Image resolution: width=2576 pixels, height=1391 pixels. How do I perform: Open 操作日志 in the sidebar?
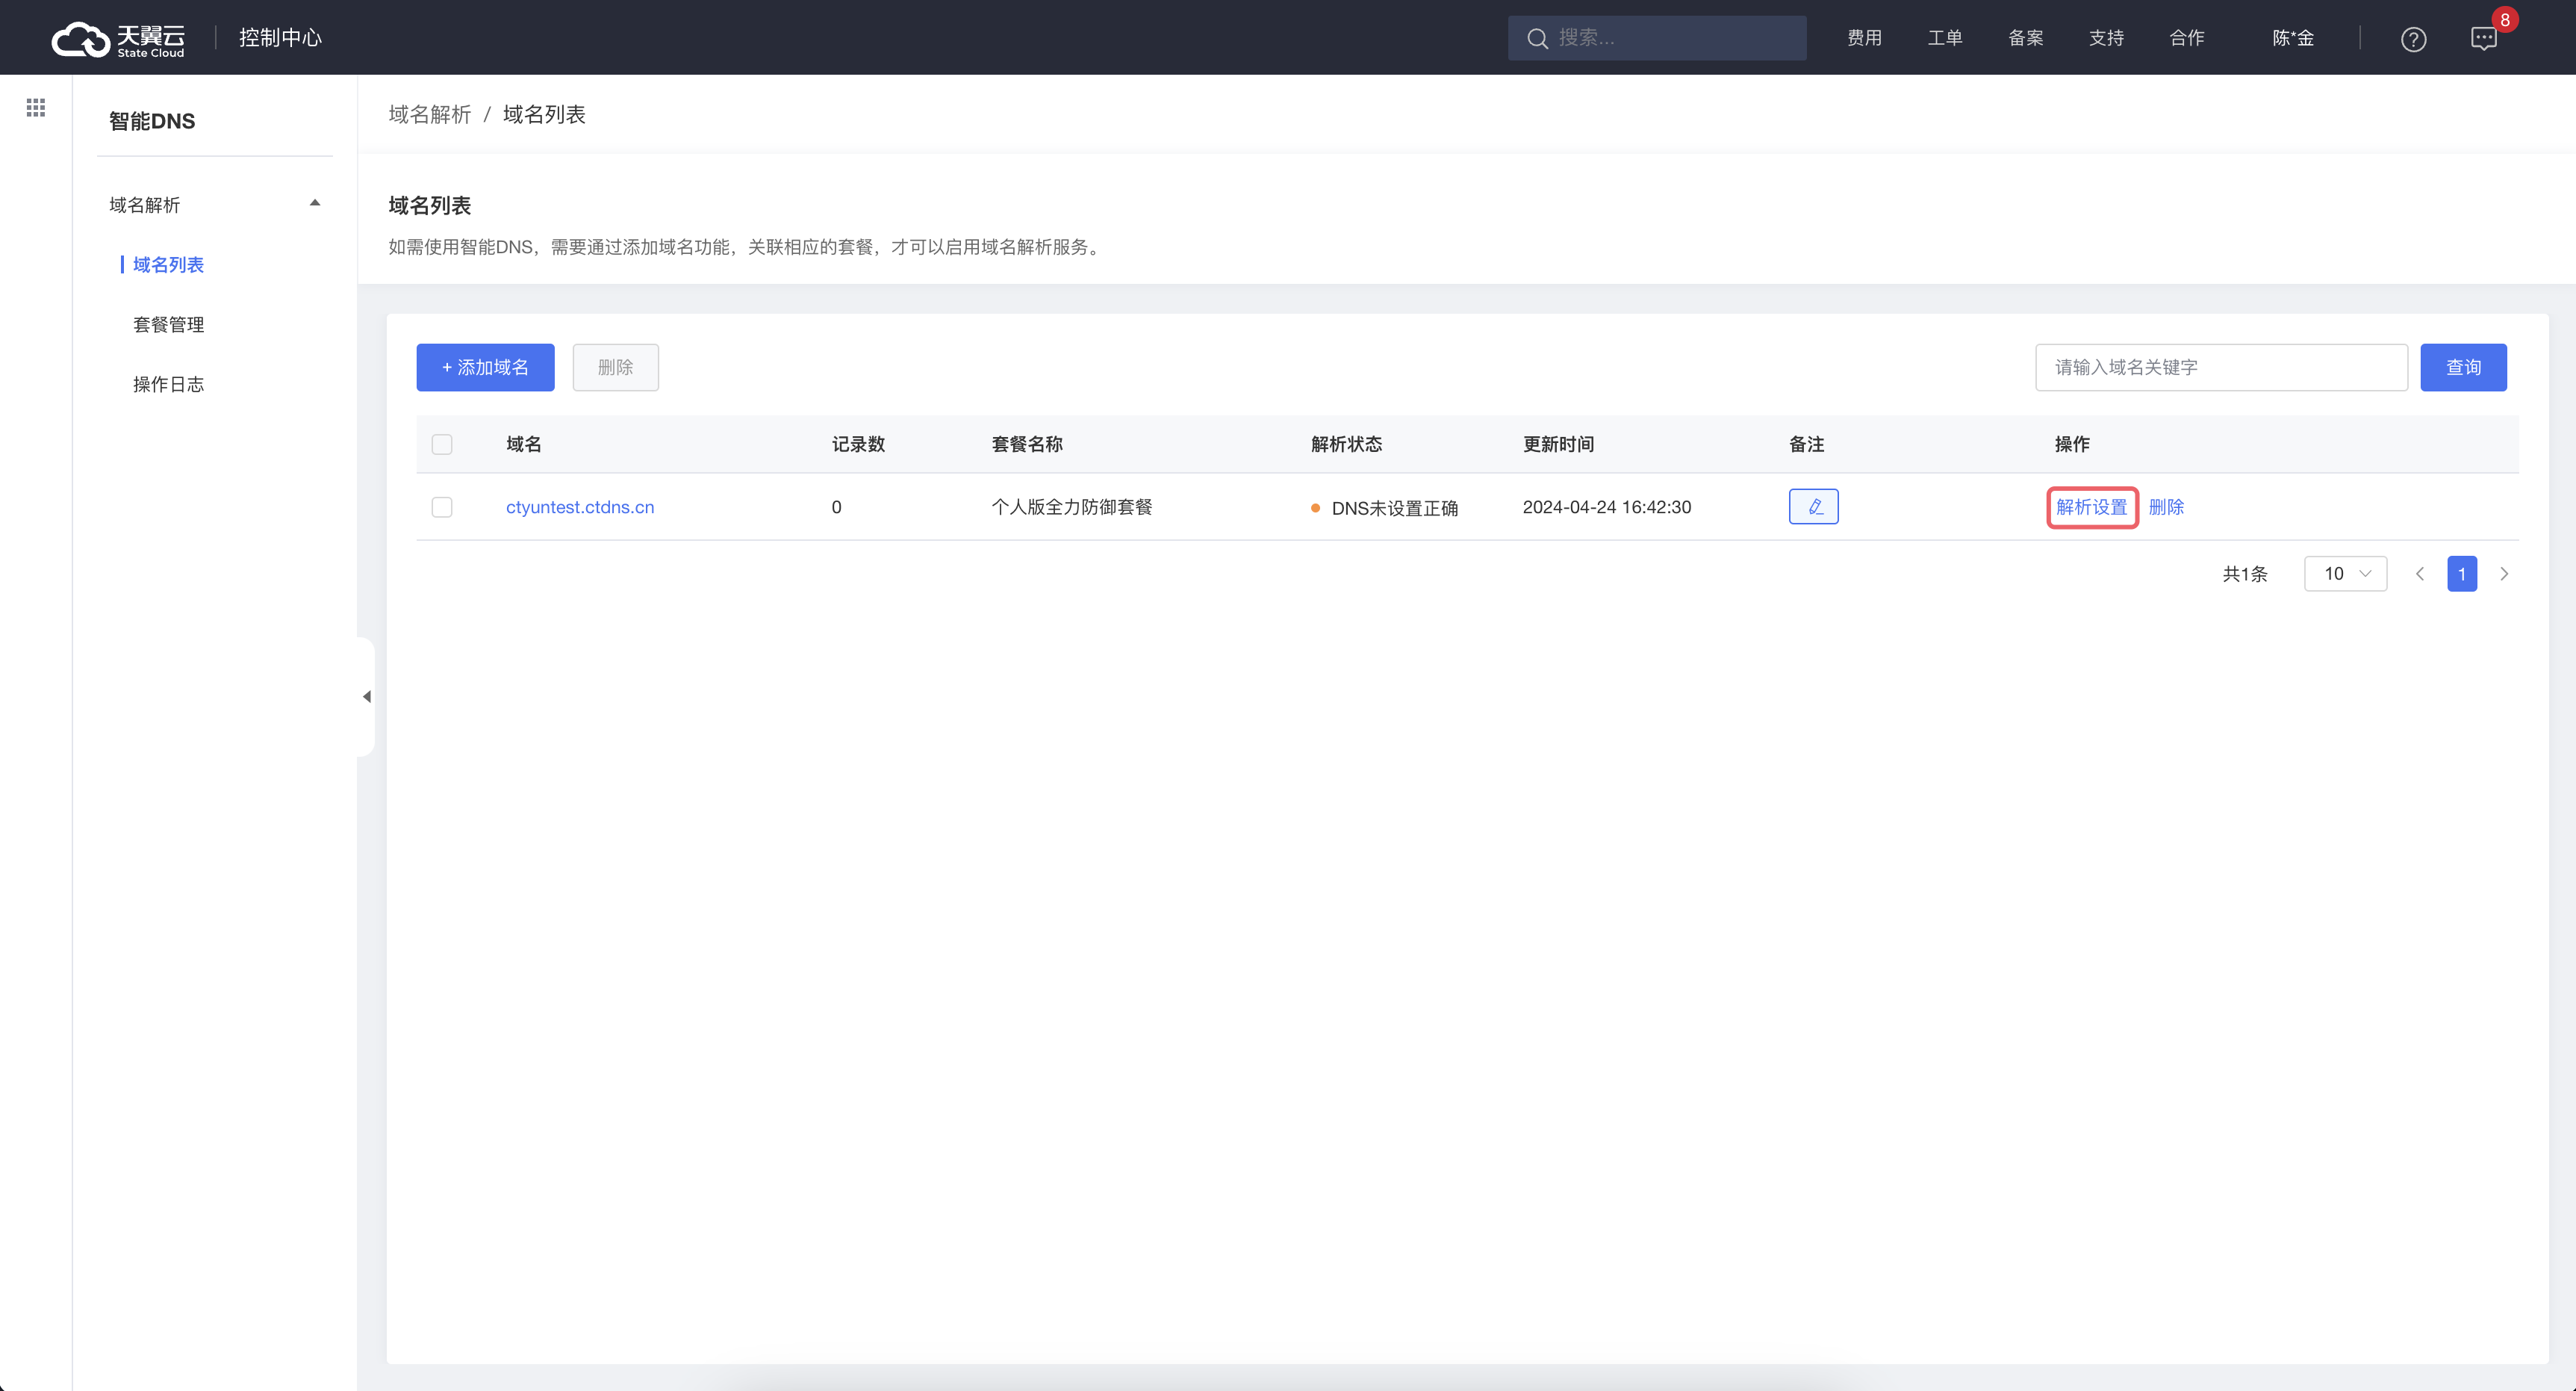pos(168,384)
